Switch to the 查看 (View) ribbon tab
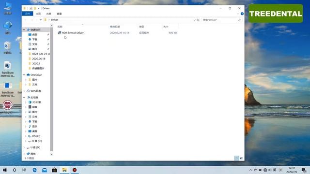The width and height of the screenshot is (310, 174). (x=59, y=14)
